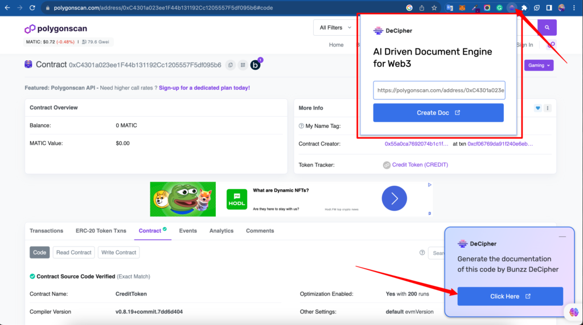The image size is (583, 325).
Task: Switch to ERC-20 Token Txns tab
Action: tap(101, 231)
